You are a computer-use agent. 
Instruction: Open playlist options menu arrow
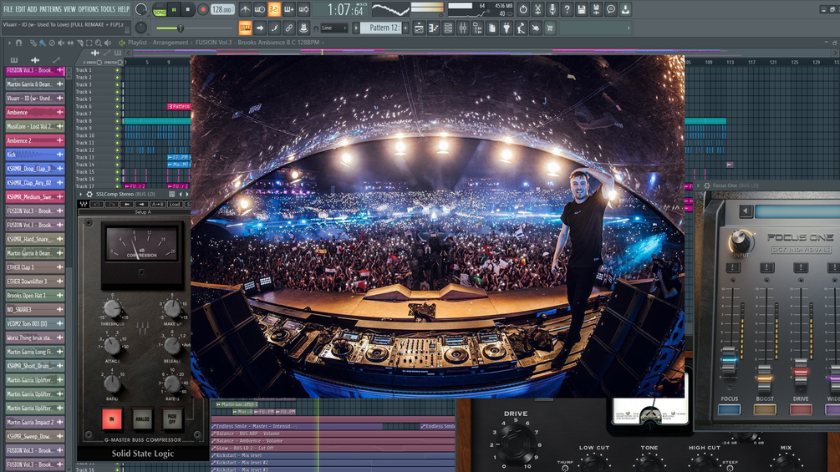click(9, 43)
